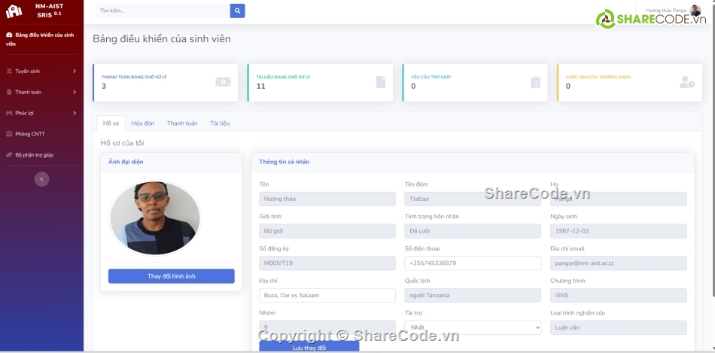Screen dimensions: 715x353
Task: Collapse the sidebar with round arrow button
Action: [42, 179]
